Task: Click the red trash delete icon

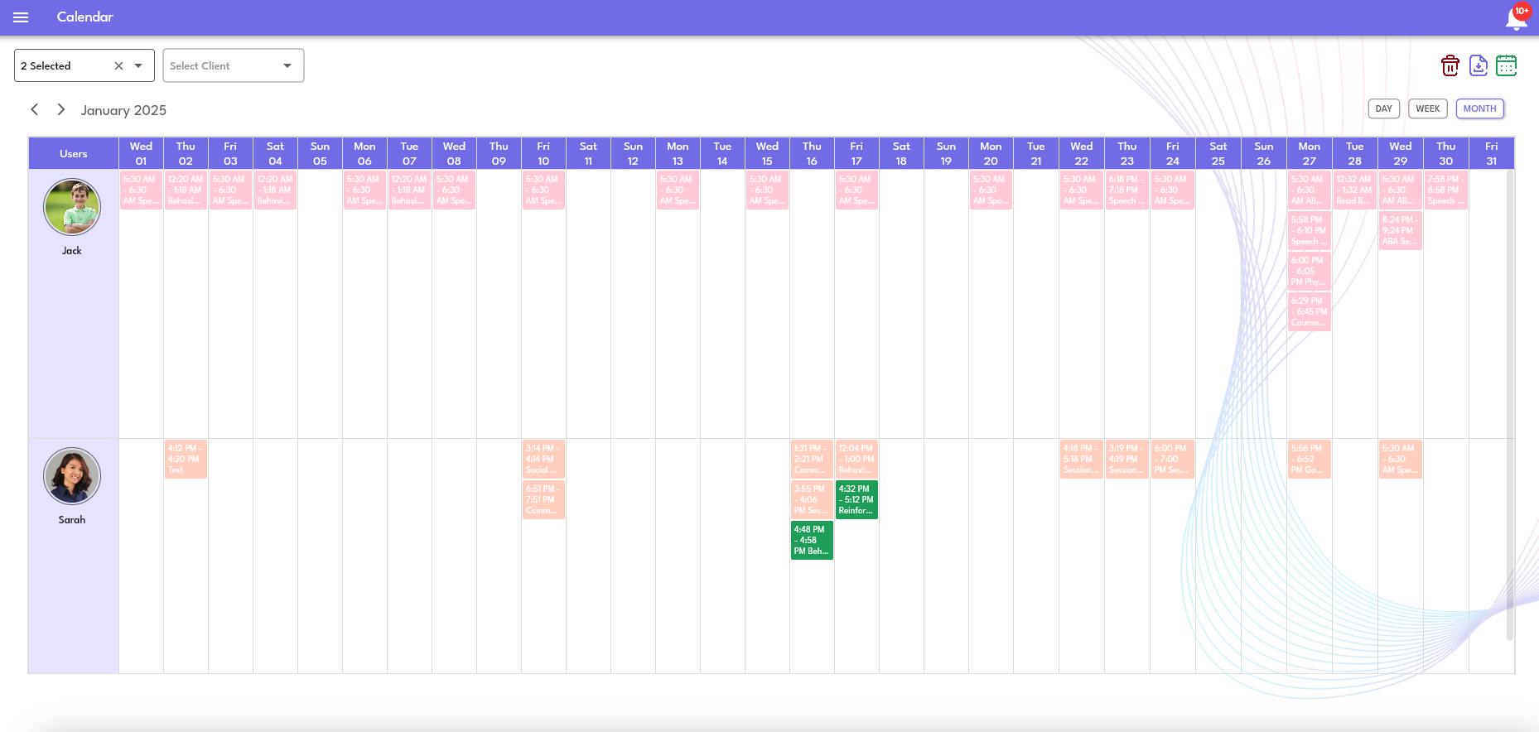Action: click(x=1450, y=65)
